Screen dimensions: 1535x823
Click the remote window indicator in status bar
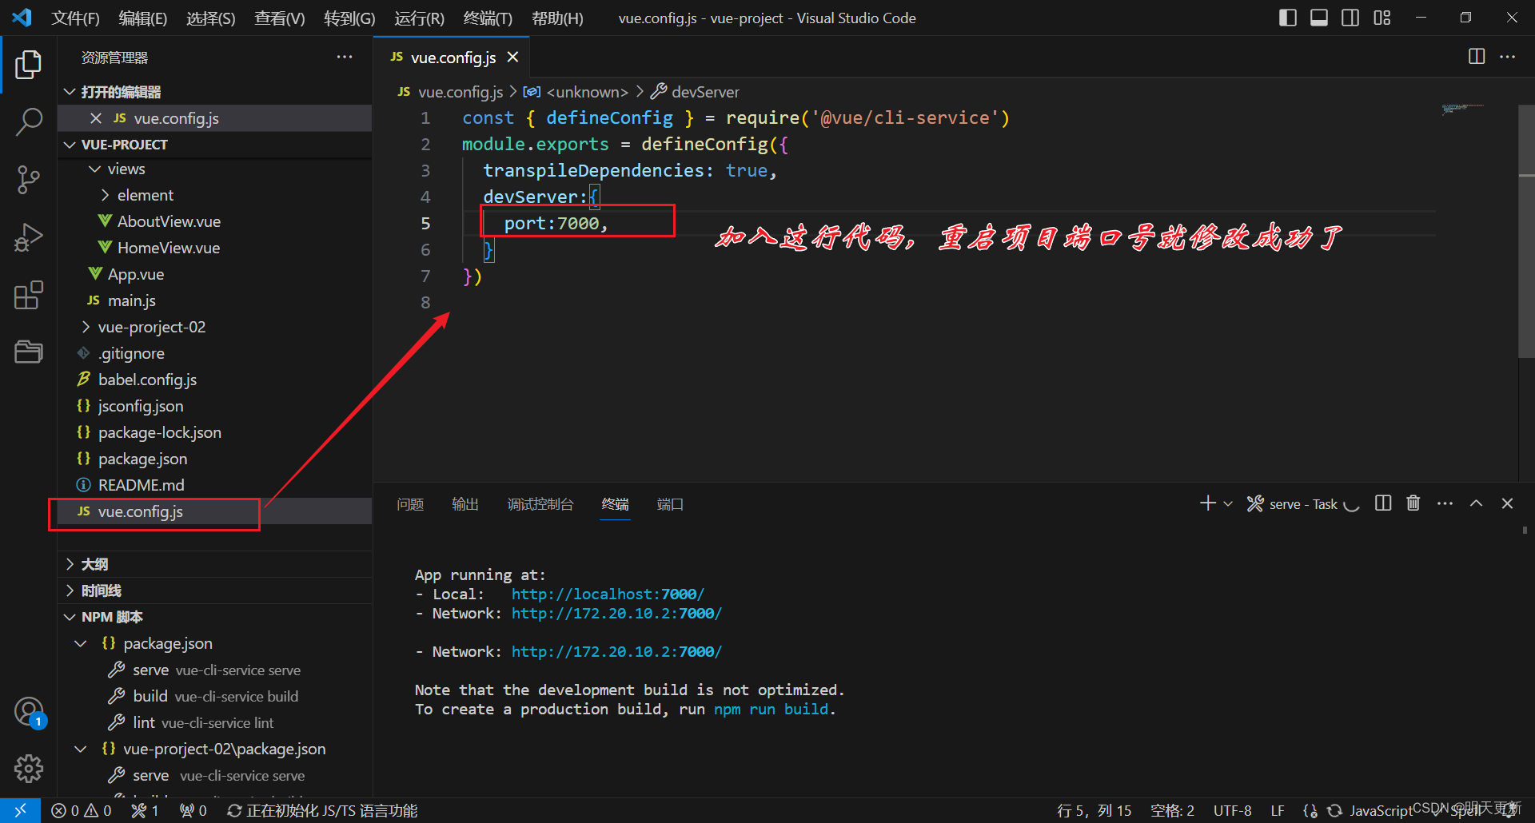click(20, 810)
